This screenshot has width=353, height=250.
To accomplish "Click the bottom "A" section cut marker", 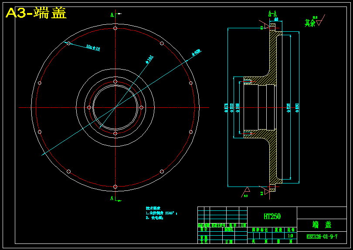I will [x=112, y=198].
